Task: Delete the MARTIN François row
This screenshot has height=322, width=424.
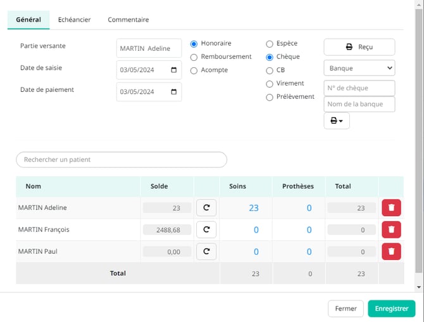Action: coord(391,229)
